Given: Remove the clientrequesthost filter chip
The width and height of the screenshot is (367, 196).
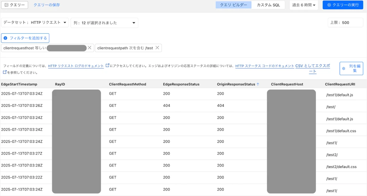Looking at the screenshot, I should pyautogui.click(x=89, y=48).
